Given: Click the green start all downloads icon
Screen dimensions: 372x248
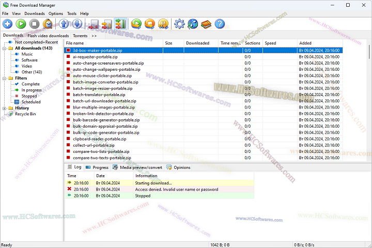Looking at the screenshot, I should (x=136, y=24).
